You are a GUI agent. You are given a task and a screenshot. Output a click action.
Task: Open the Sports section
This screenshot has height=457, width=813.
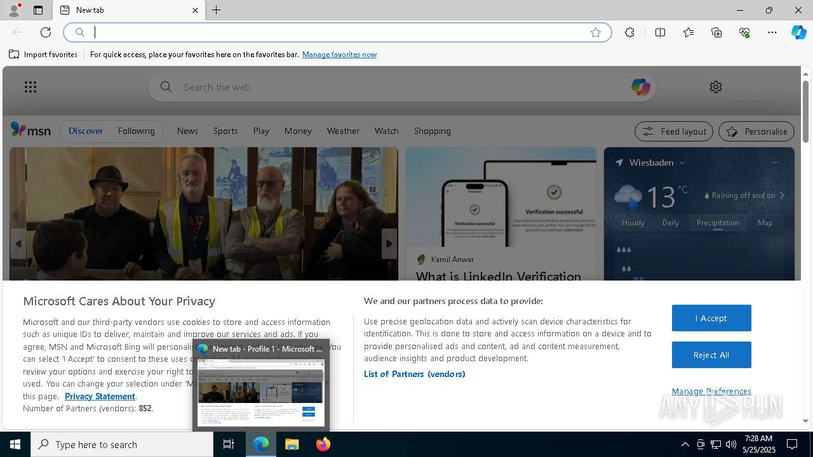pos(225,131)
